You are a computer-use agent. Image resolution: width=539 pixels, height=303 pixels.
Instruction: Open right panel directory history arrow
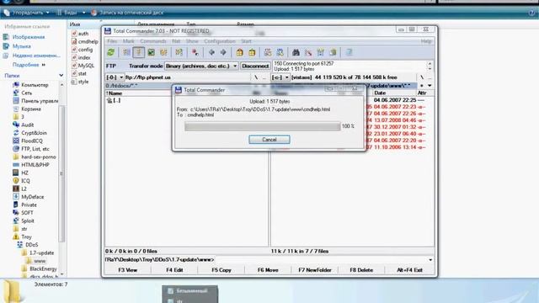click(430, 86)
